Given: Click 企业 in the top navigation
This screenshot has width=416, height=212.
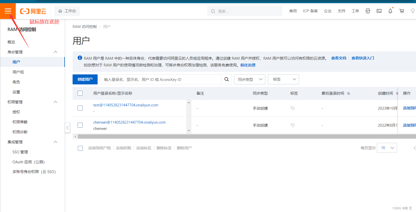Looking at the screenshot, I should (328, 11).
